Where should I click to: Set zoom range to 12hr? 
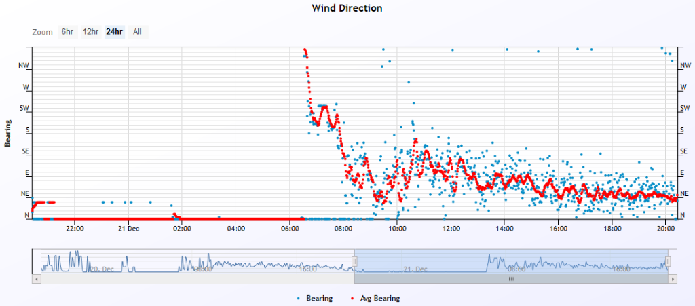90,32
